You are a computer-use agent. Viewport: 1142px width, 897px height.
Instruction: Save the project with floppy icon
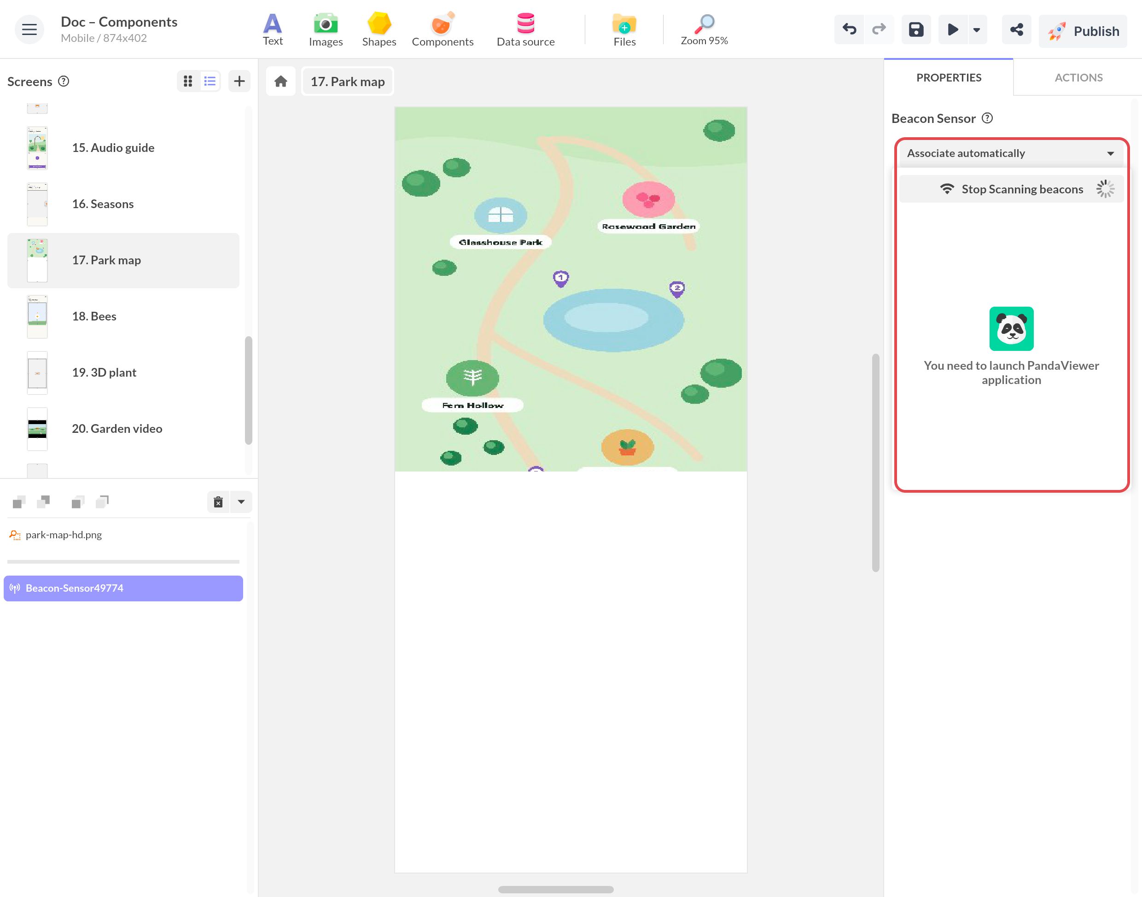coord(916,30)
